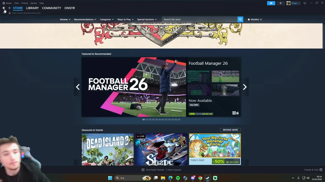Open Windows Start menu
The height and width of the screenshot is (182, 325).
point(110,178)
